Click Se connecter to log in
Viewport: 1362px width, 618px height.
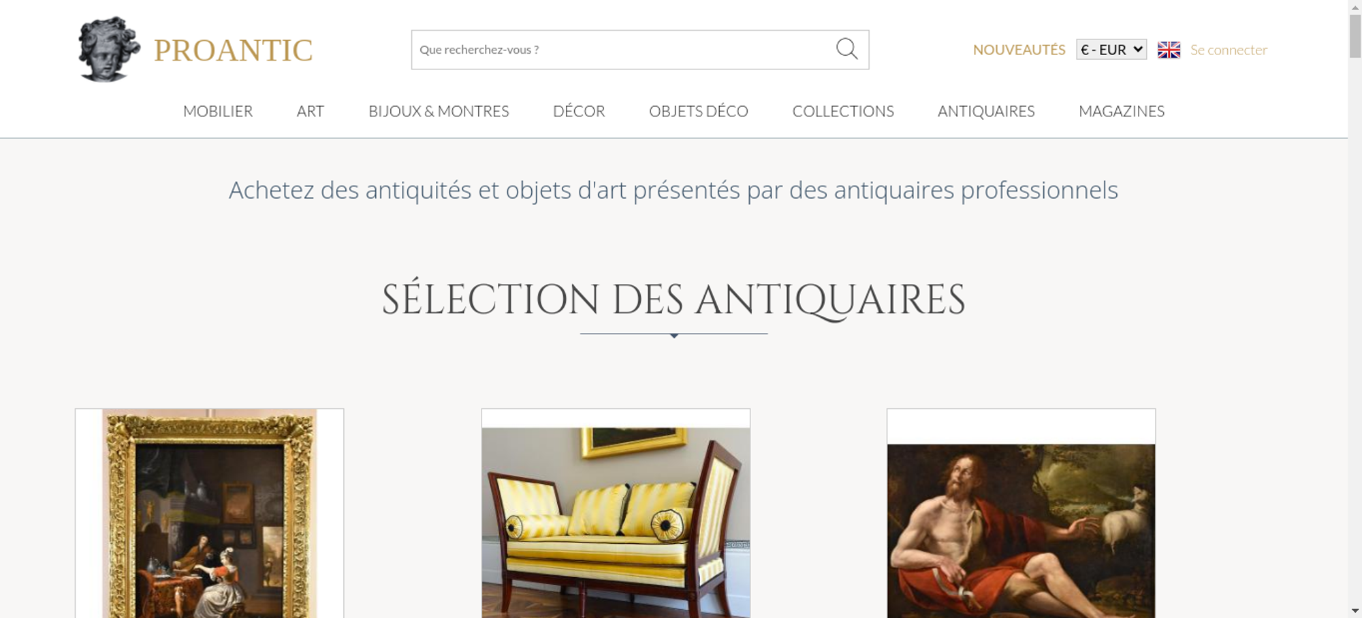pyautogui.click(x=1229, y=50)
